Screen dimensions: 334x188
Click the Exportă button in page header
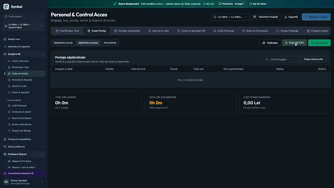point(291,17)
